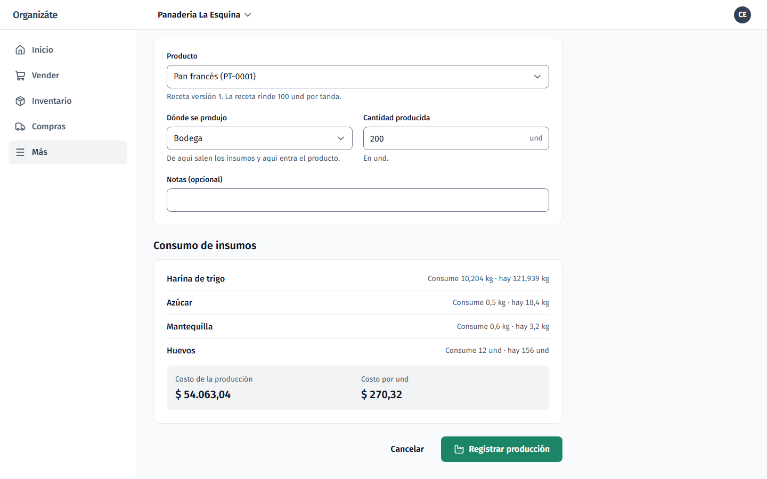Click the shopping cart icon beside Vender
The width and height of the screenshot is (767, 479).
(x=20, y=76)
